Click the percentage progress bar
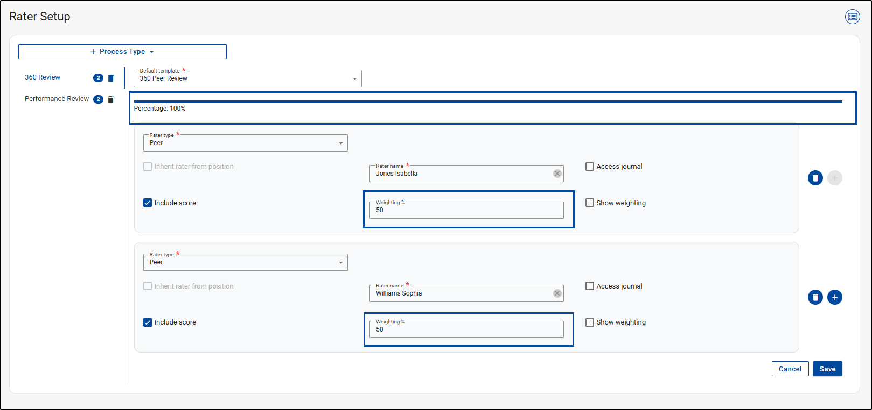 click(x=487, y=101)
